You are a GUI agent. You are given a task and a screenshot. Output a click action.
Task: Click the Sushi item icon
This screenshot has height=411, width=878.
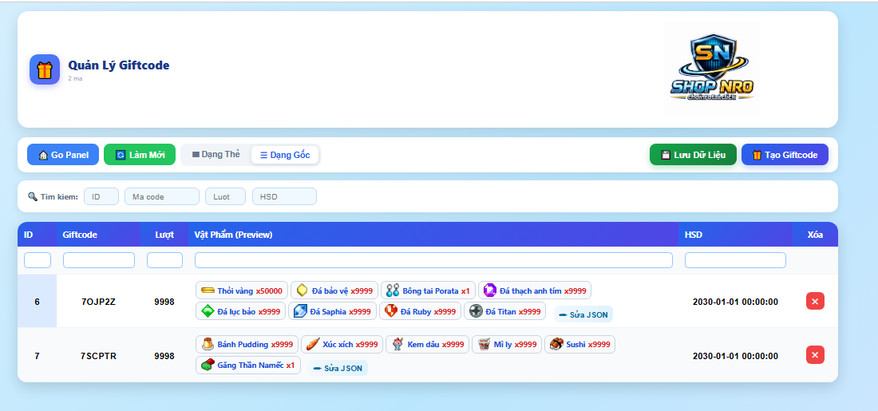pos(556,345)
